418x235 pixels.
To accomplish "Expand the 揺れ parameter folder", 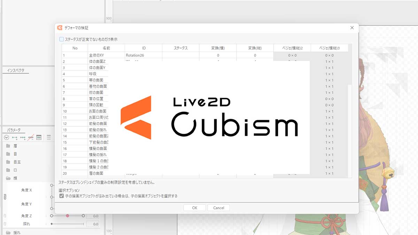I will (8, 233).
